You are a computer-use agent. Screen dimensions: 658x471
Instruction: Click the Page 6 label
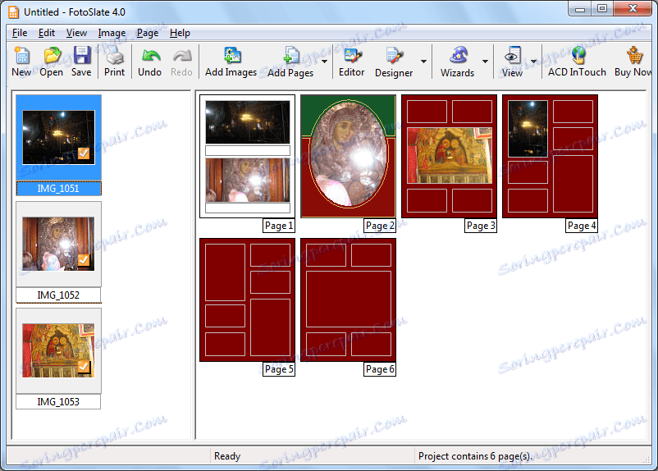coord(380,369)
